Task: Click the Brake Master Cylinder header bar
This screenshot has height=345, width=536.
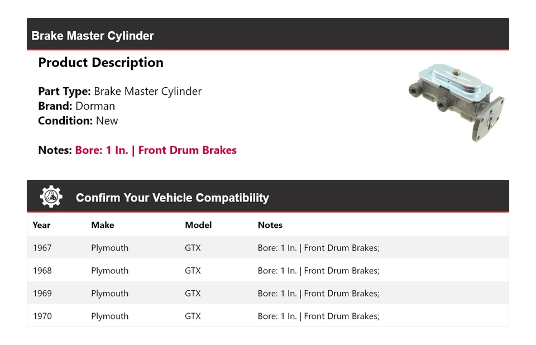Action: point(267,35)
